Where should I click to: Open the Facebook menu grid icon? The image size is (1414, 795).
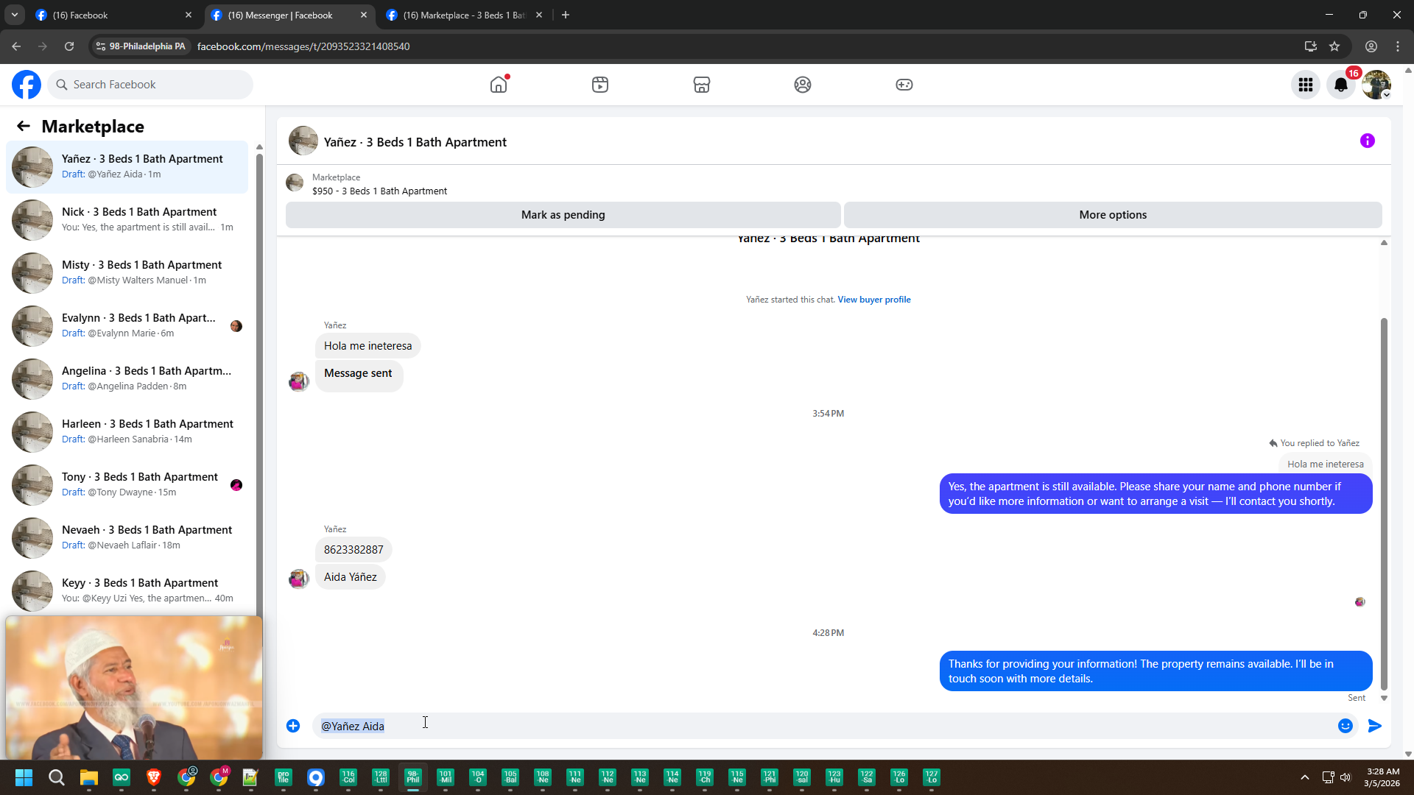[1306, 85]
